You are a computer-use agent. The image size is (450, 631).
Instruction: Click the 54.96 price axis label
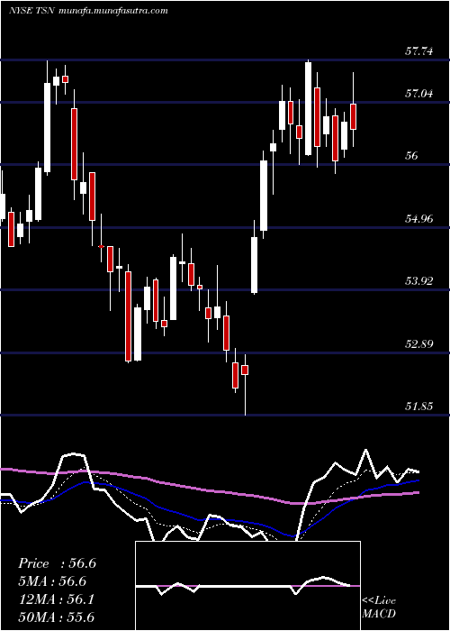coord(419,218)
